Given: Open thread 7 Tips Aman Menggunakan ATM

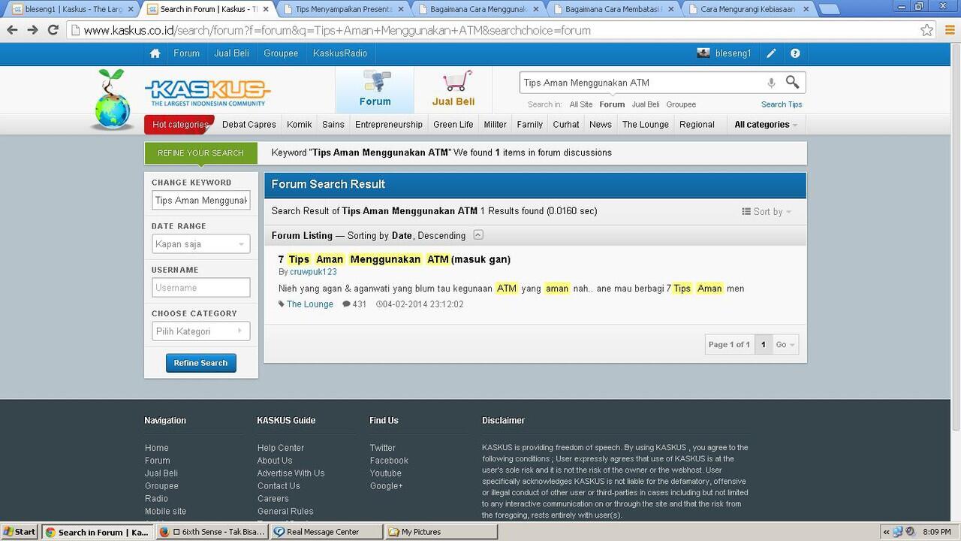Looking at the screenshot, I should (394, 259).
